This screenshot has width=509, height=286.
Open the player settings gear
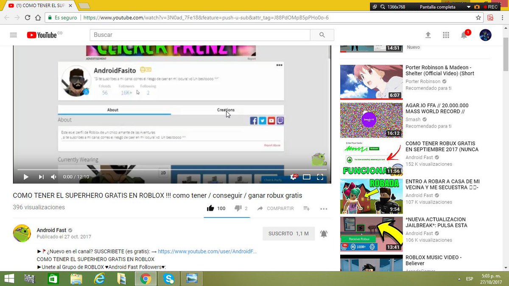tap(293, 177)
